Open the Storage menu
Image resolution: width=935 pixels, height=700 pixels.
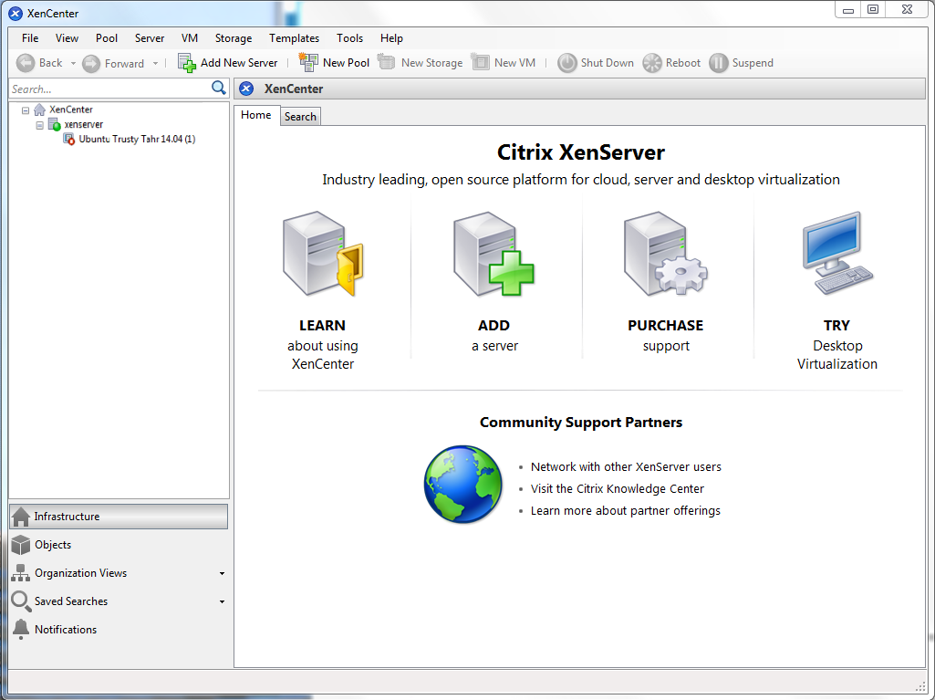234,38
